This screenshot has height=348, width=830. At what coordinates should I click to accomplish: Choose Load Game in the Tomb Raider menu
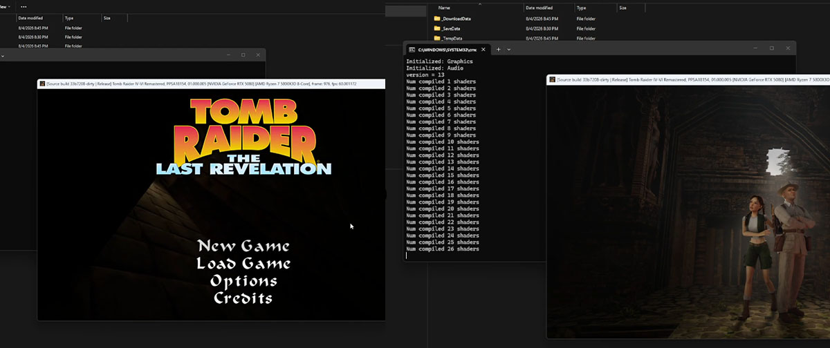pyautogui.click(x=243, y=263)
